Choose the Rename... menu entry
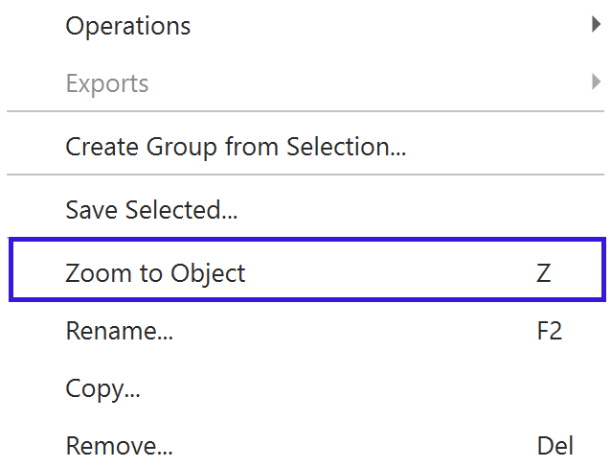611x467 pixels. click(x=119, y=332)
